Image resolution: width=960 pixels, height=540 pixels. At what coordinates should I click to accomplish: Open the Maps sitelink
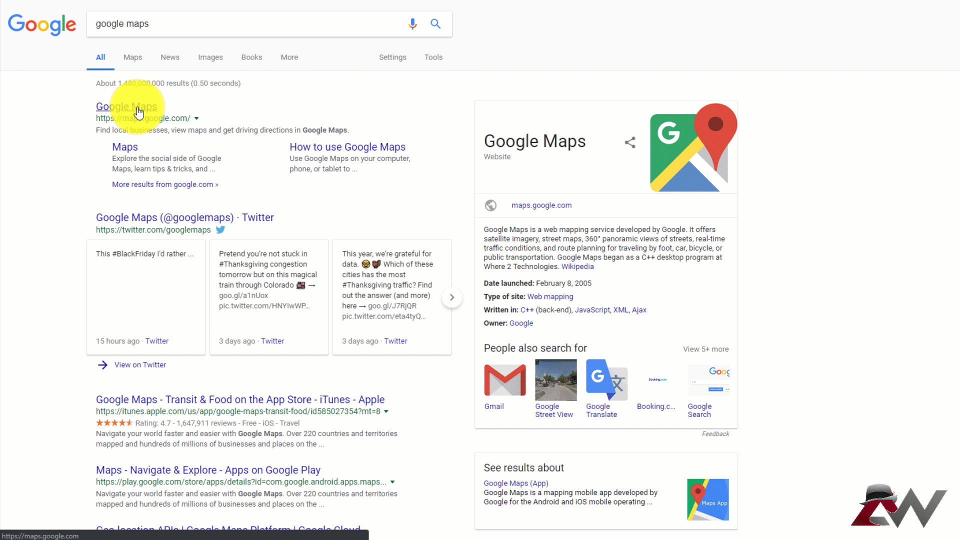(125, 147)
